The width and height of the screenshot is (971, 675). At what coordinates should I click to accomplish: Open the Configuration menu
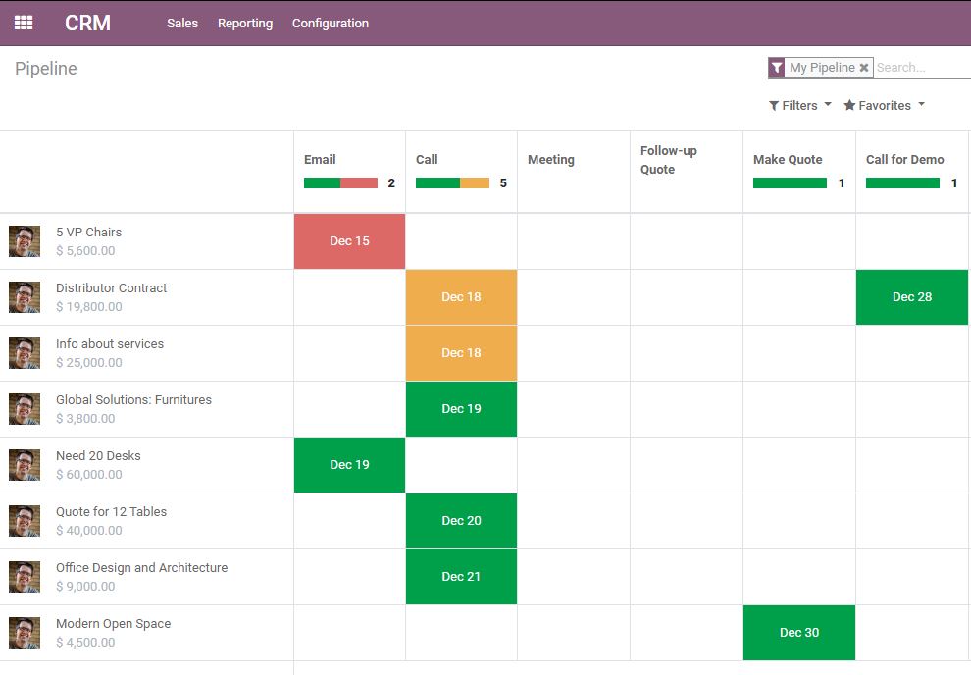[331, 23]
